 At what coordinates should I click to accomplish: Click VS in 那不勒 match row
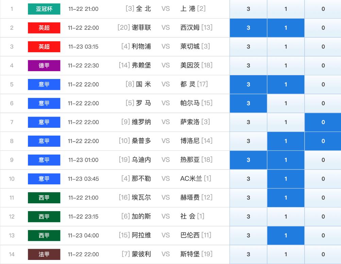click(166, 179)
